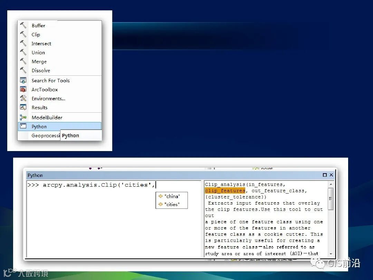This screenshot has width=373, height=280.
Task: Open the Buffer tool from the menu
Action: (x=60, y=26)
